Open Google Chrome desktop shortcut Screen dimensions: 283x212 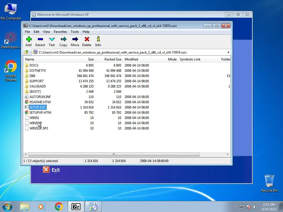(x=11, y=70)
